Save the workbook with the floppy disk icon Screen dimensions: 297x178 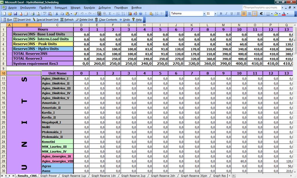point(15,14)
